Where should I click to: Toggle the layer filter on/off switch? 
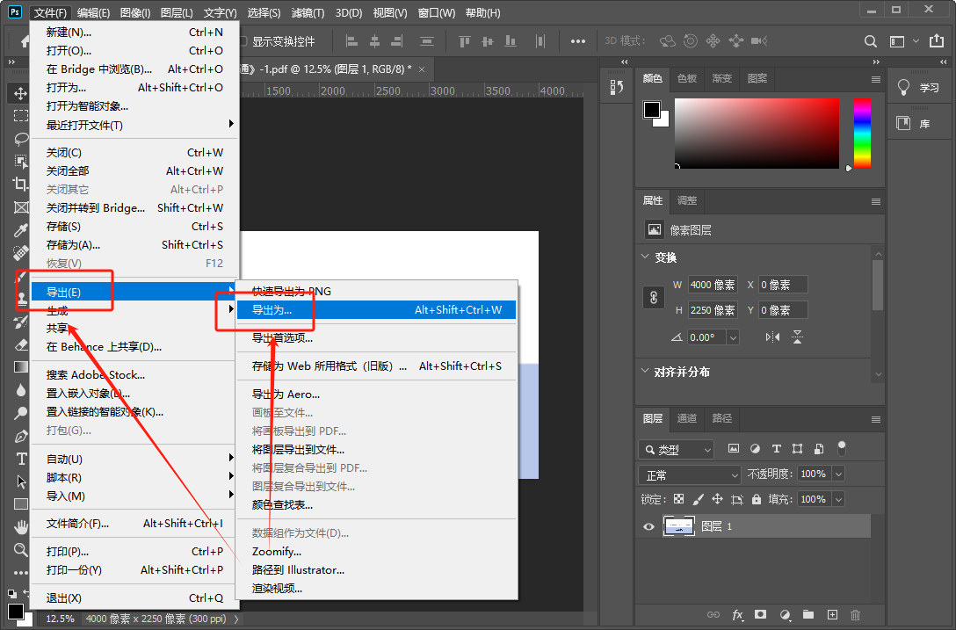842,448
